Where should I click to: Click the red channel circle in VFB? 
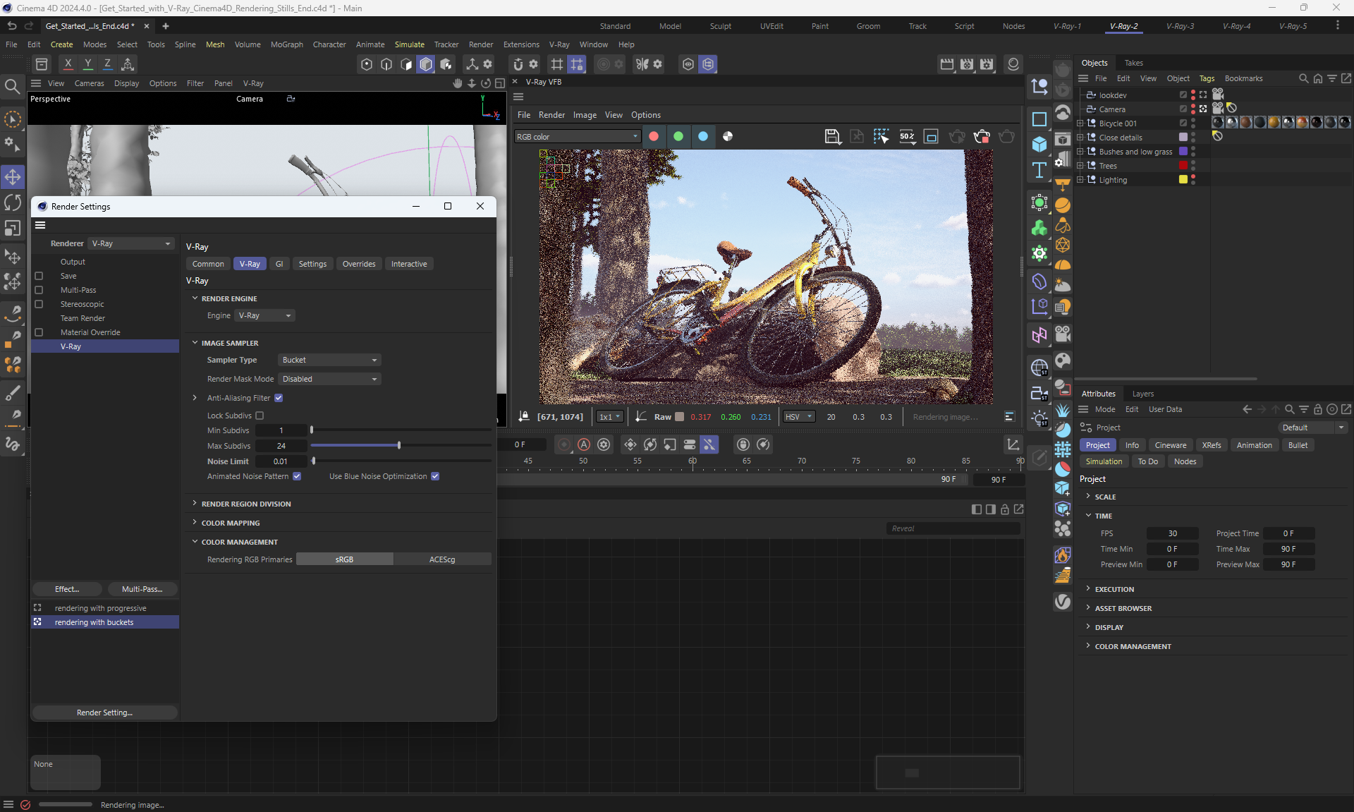pyautogui.click(x=654, y=136)
